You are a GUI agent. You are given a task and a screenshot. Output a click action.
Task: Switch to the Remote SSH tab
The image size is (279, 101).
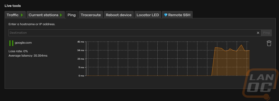coord(177,15)
